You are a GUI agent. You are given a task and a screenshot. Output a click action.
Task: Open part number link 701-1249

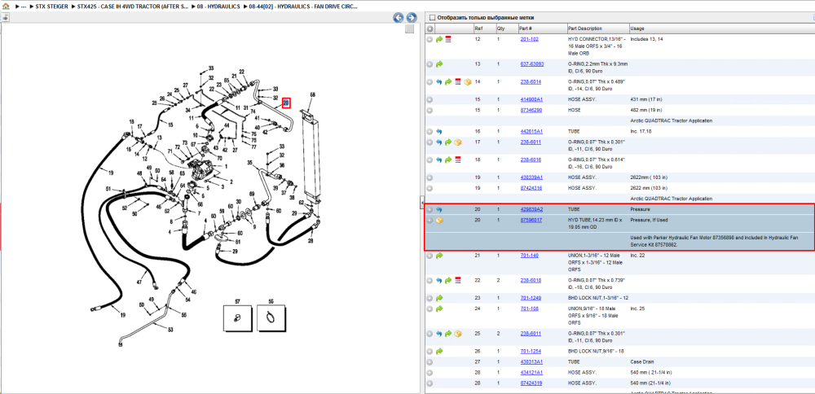531,298
